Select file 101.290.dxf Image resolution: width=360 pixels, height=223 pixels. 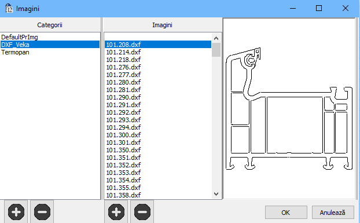tap(158, 97)
